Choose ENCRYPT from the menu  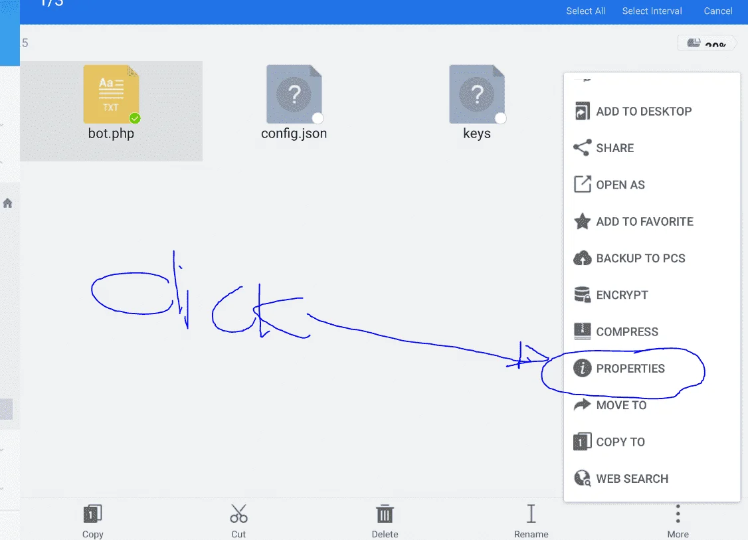point(652,295)
